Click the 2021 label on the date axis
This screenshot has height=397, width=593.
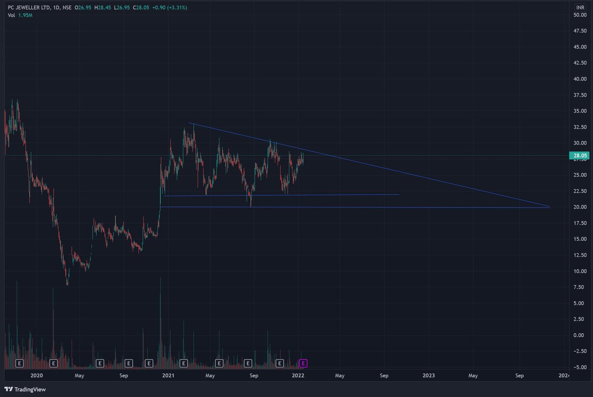(x=168, y=376)
